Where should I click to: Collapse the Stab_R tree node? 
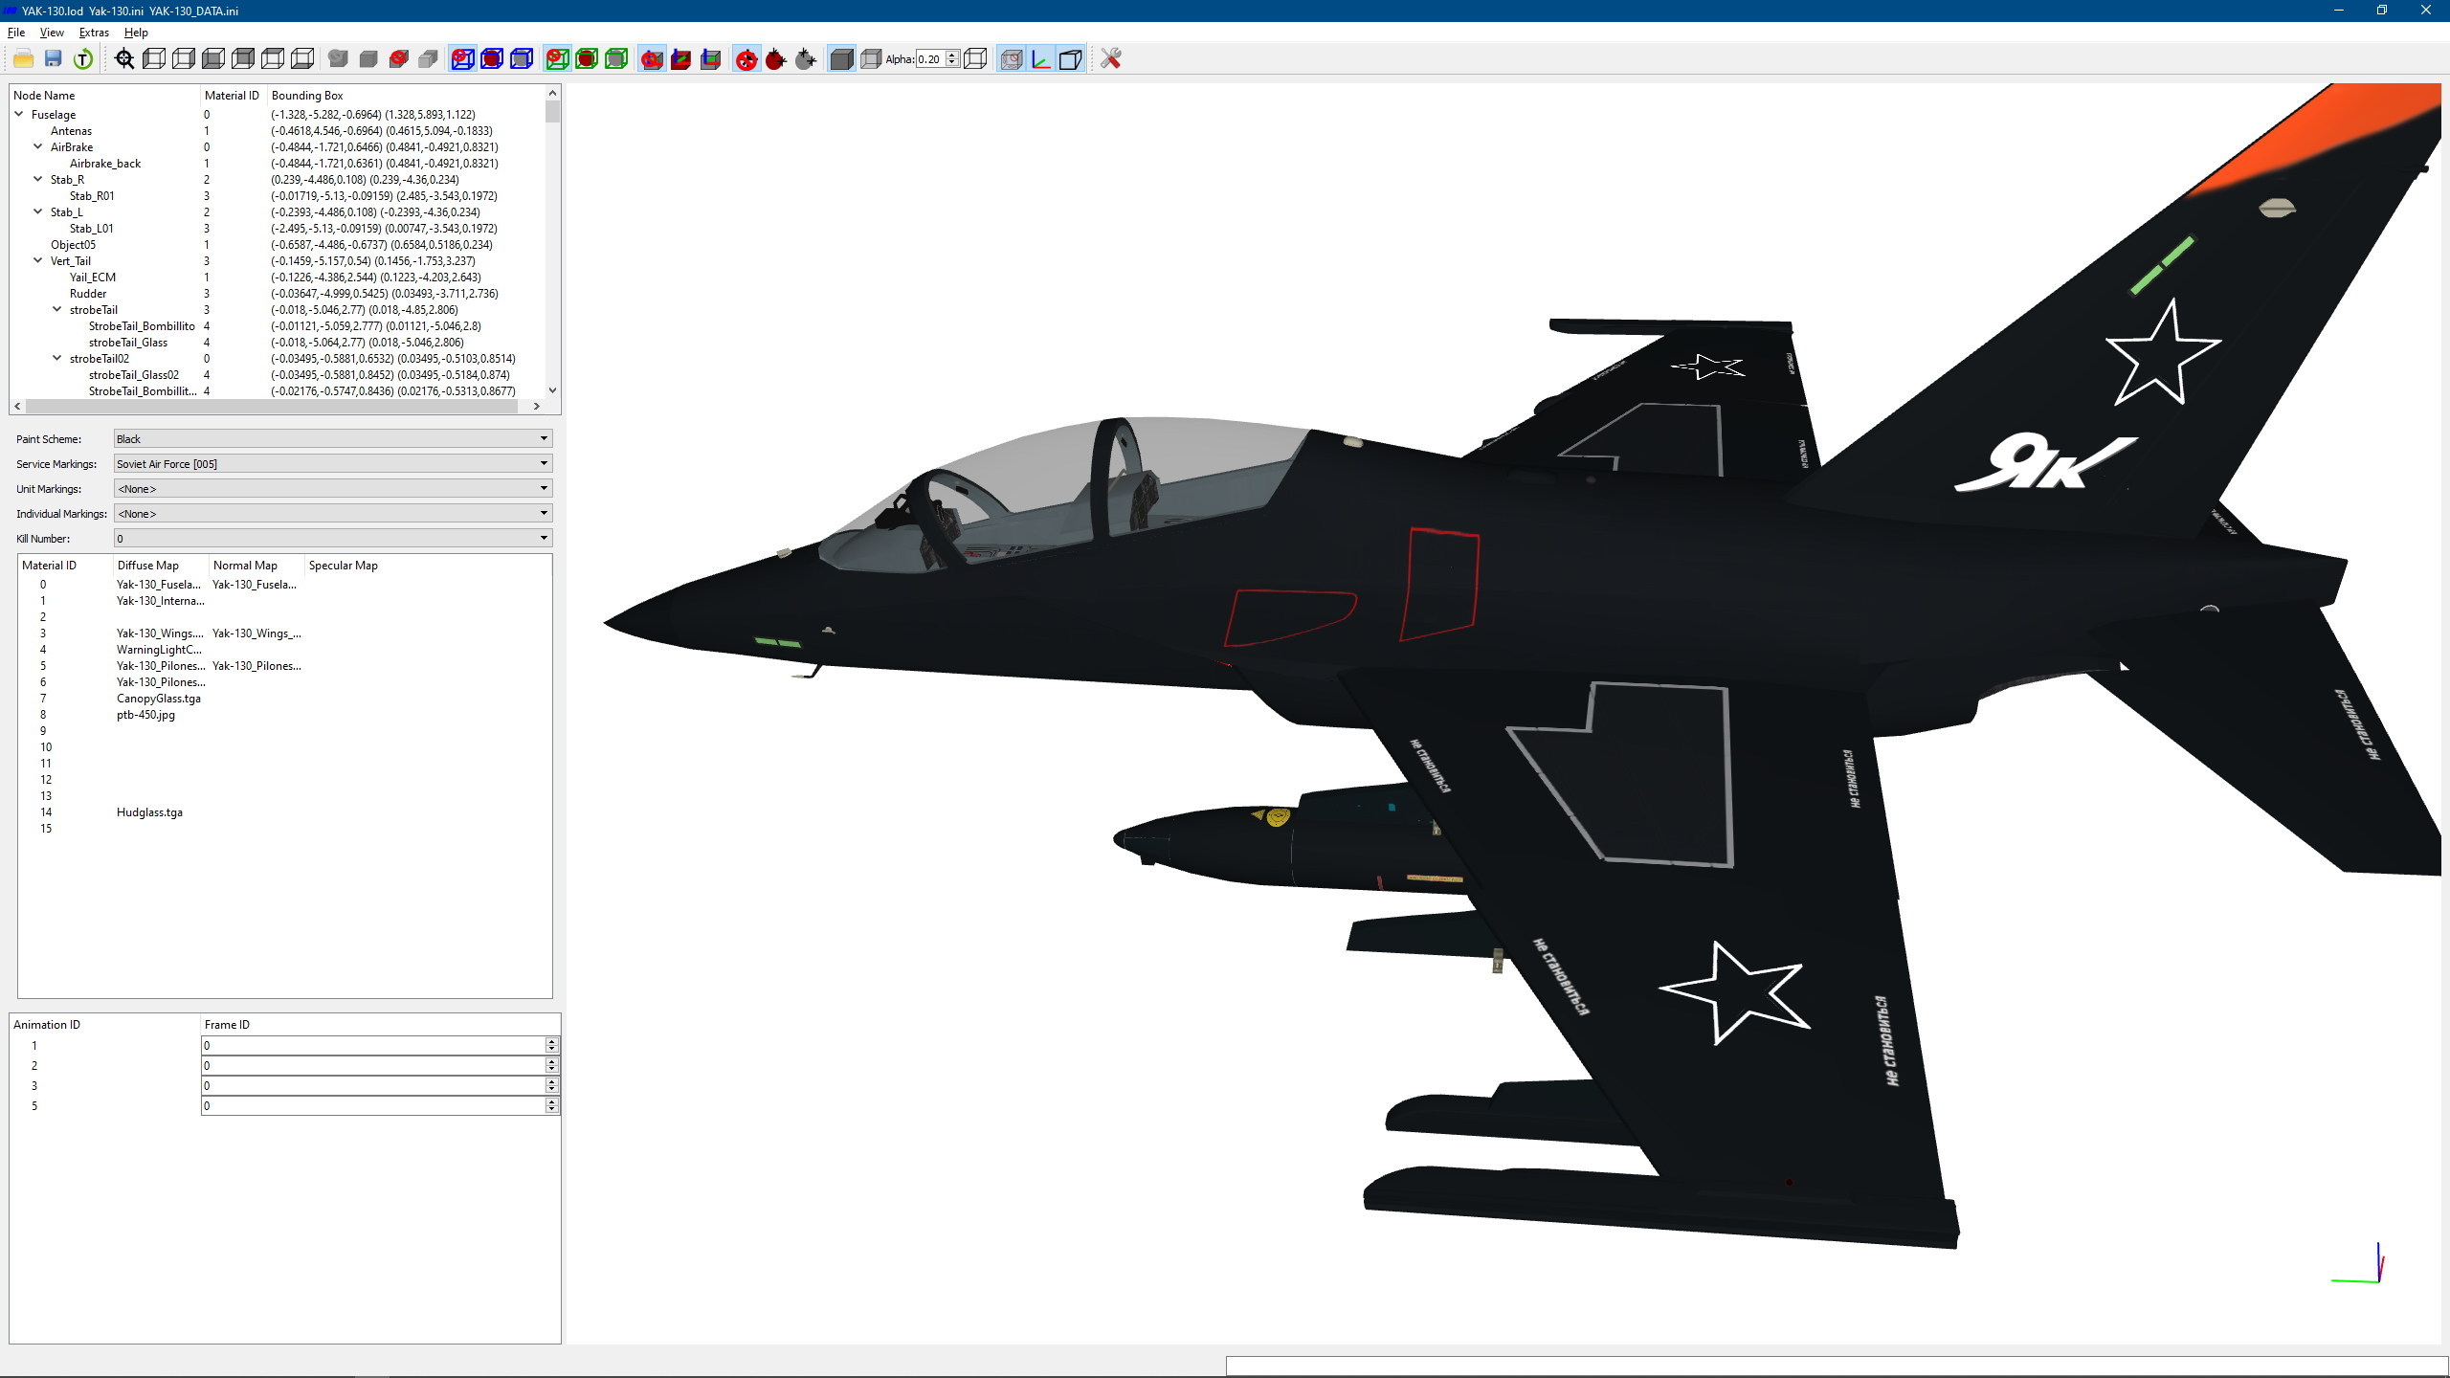37,179
